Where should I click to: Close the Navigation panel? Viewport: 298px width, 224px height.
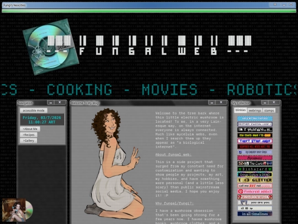click(60, 102)
